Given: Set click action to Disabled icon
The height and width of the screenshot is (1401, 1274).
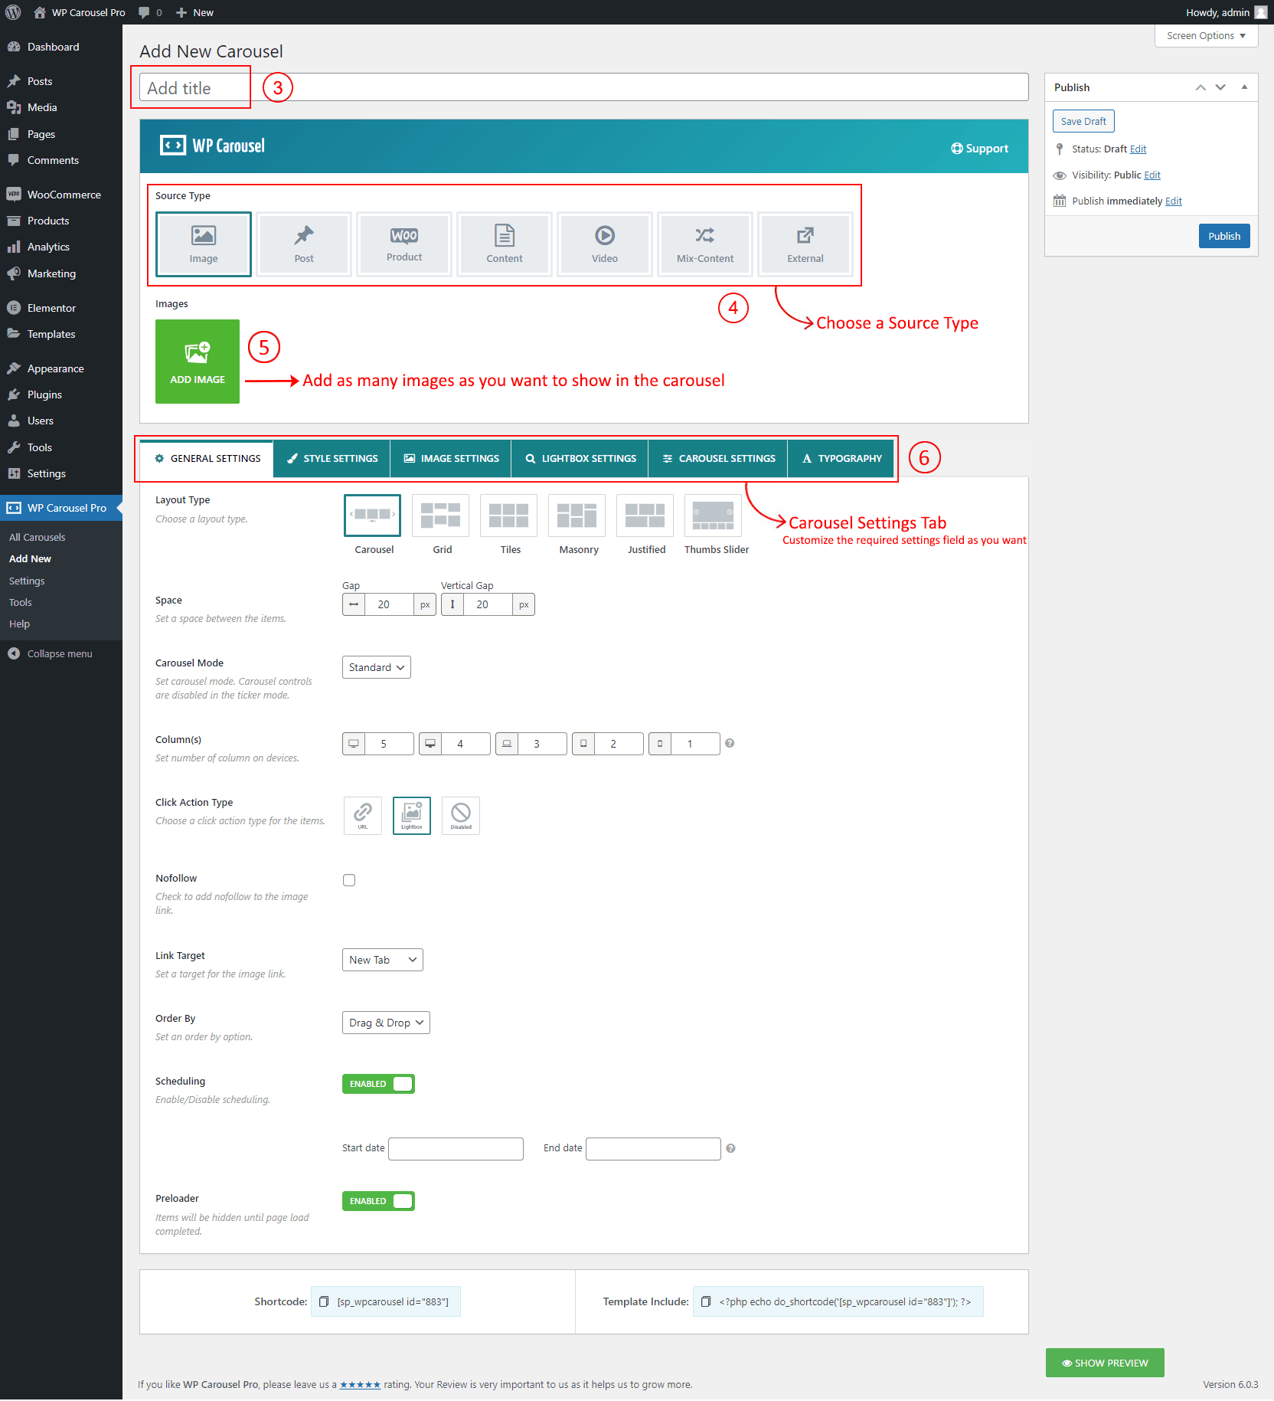Looking at the screenshot, I should [461, 815].
